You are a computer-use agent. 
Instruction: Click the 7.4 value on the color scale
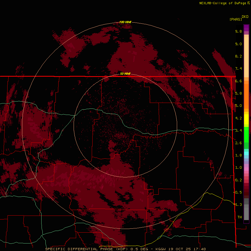coord(238,69)
